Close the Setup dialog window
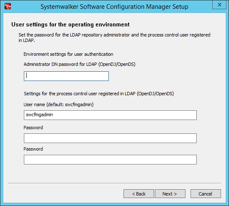The height and width of the screenshot is (206, 229). pos(219,5)
